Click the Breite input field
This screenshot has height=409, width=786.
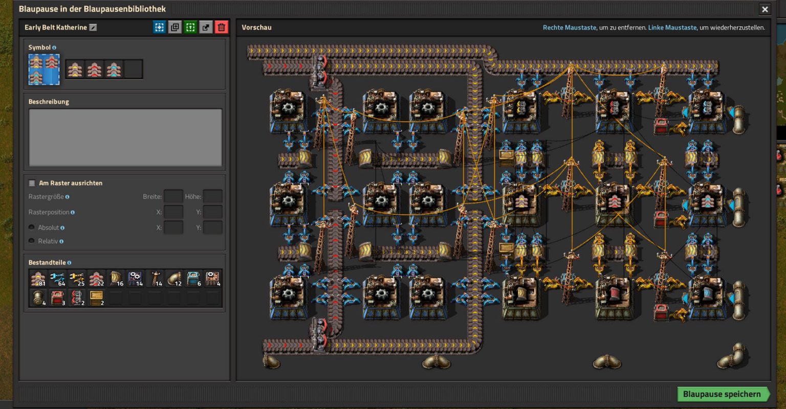pos(173,196)
